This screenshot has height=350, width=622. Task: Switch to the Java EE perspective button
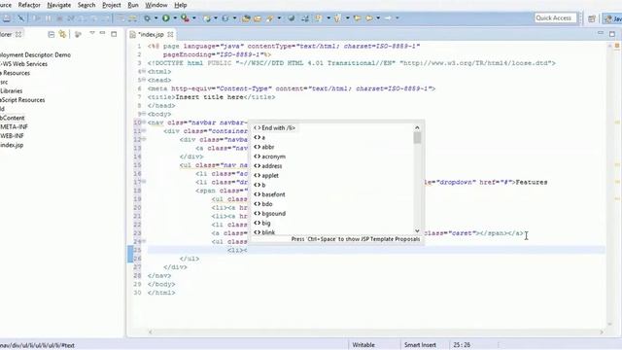click(612, 18)
